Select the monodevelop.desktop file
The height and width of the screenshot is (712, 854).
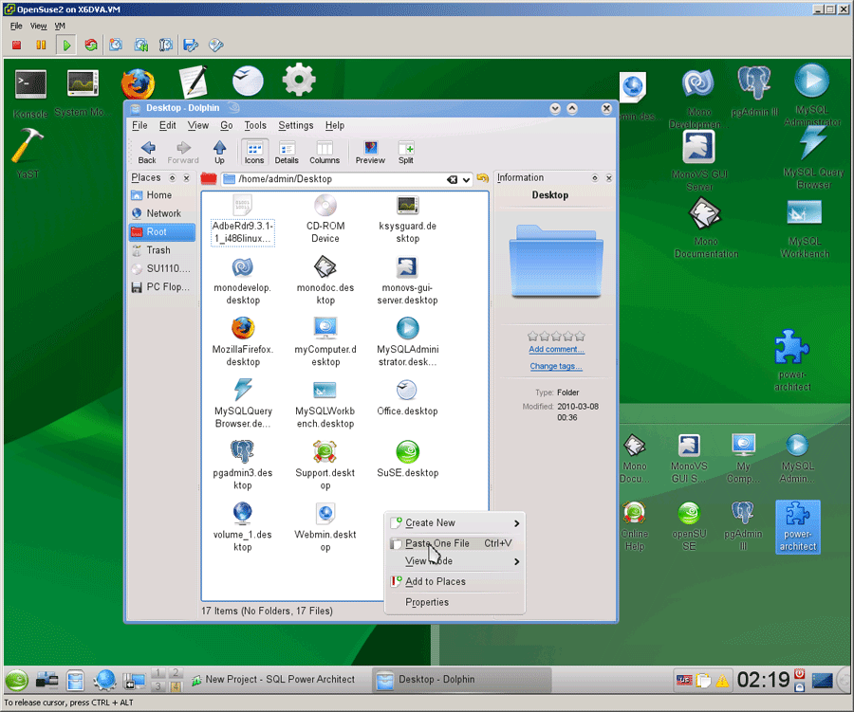[243, 281]
